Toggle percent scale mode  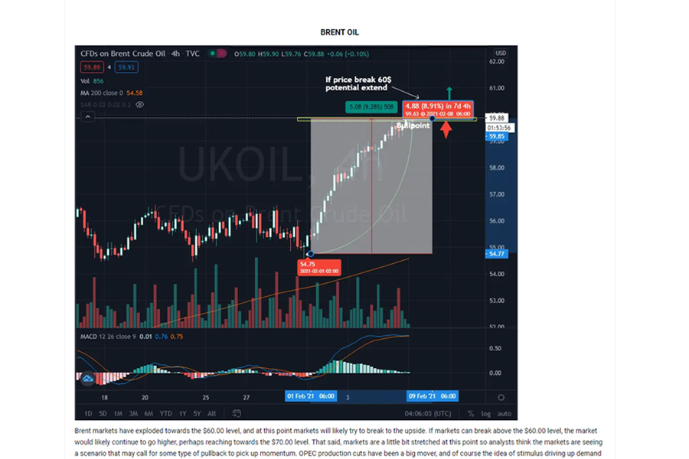(471, 414)
